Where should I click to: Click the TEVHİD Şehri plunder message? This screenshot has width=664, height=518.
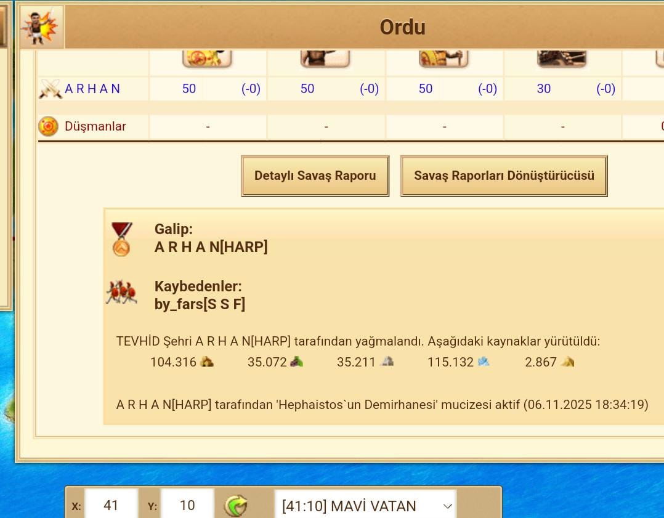click(358, 341)
